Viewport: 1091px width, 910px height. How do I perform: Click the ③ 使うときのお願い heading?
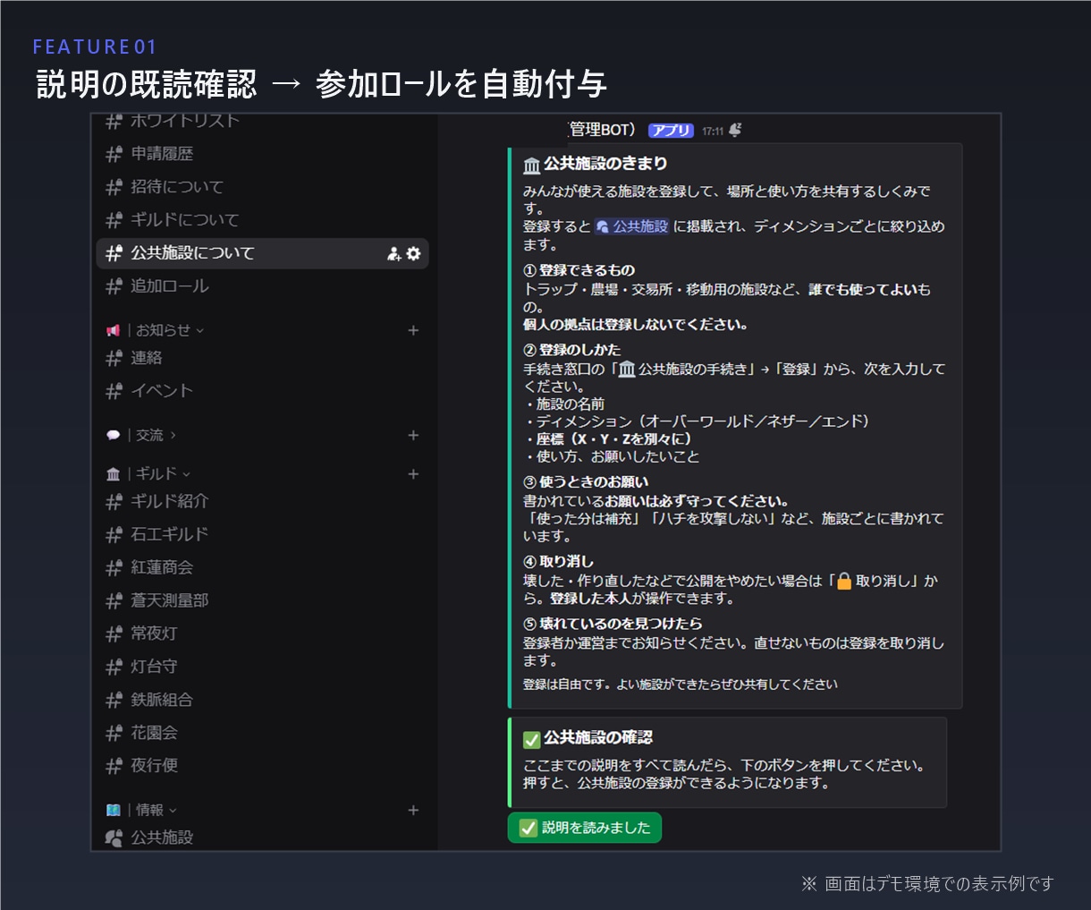(x=586, y=482)
